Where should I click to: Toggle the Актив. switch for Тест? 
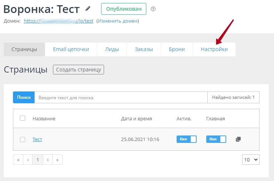point(186,139)
